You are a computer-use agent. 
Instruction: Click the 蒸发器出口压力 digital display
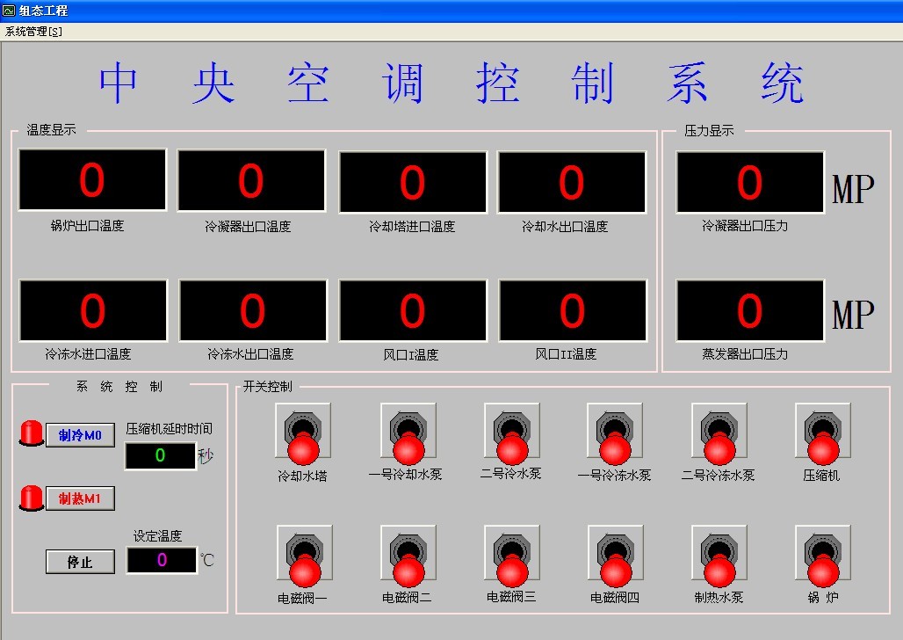(x=749, y=309)
